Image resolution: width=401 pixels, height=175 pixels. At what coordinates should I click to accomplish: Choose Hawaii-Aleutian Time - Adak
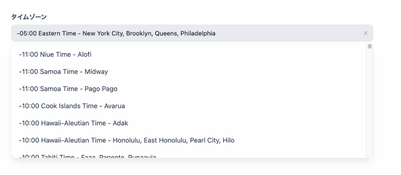coord(73,123)
